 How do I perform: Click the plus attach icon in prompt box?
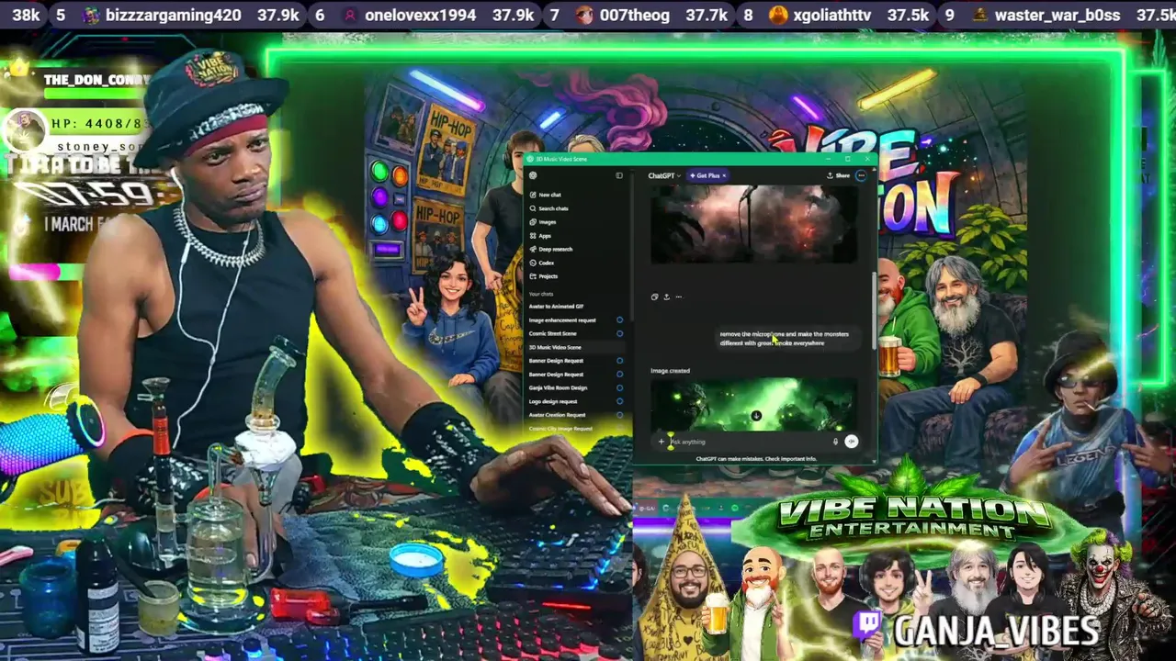[661, 442]
